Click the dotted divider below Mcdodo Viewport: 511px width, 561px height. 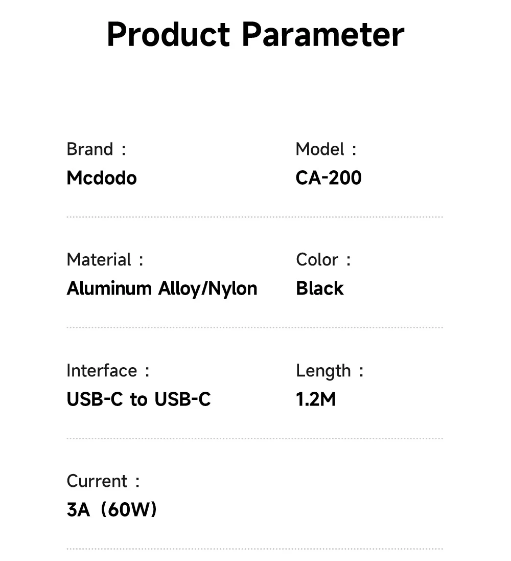254,217
